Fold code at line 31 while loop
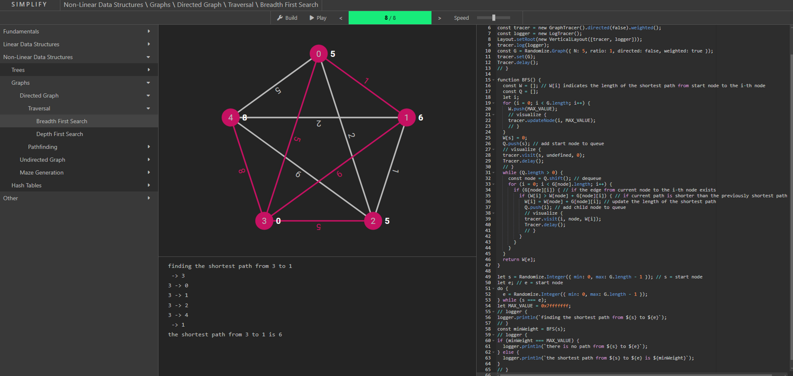 tap(493, 173)
